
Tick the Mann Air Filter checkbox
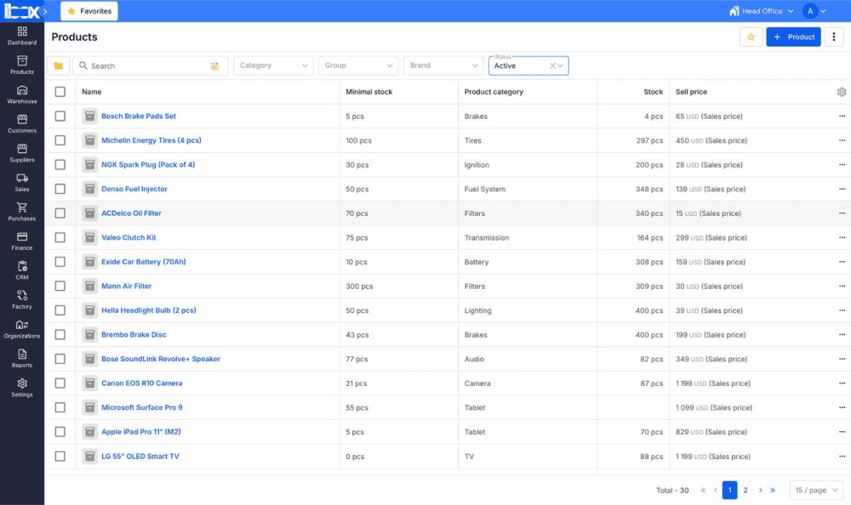[x=60, y=286]
